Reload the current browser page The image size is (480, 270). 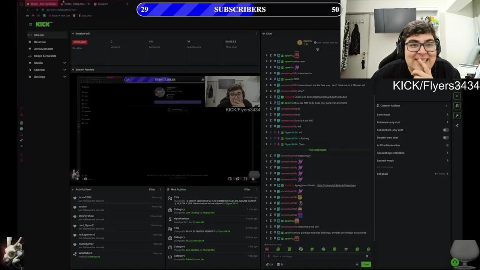pyautogui.click(x=37, y=10)
